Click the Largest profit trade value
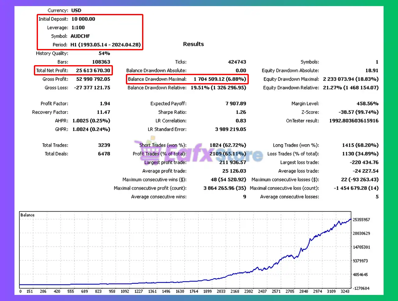Screen dimensions: 398x301 pyautogui.click(x=233, y=162)
